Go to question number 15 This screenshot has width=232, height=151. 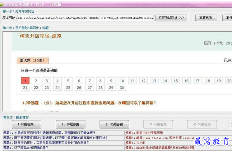(x=176, y=81)
